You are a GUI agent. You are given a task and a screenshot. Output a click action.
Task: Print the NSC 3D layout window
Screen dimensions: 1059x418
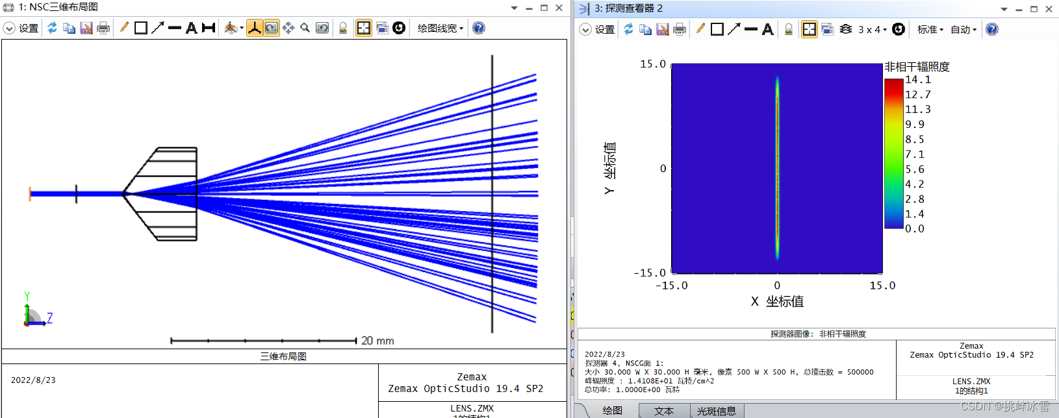(103, 28)
